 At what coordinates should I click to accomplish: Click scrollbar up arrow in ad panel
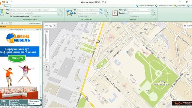click(41, 30)
